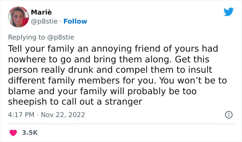Click the display name Mariè
This screenshot has height=142, width=242.
(41, 12)
